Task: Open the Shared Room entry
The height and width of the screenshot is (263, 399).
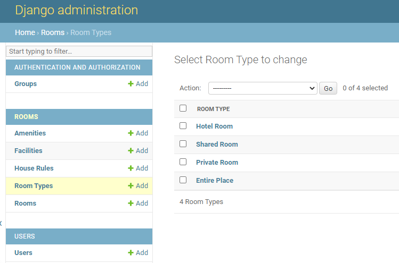Action: [217, 144]
